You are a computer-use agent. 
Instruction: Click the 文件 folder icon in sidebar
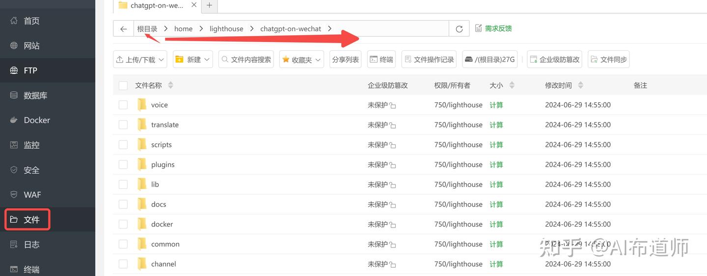(14, 220)
